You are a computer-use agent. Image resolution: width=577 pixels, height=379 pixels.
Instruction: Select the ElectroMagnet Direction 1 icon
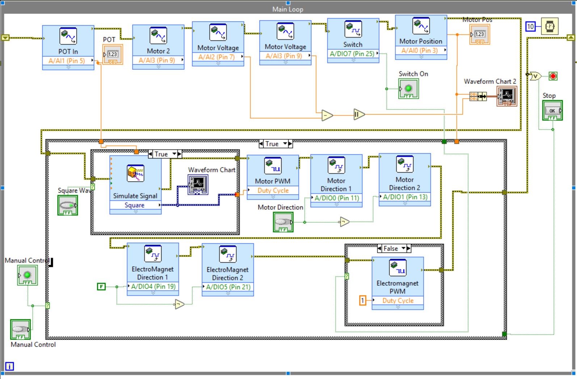pos(153,254)
